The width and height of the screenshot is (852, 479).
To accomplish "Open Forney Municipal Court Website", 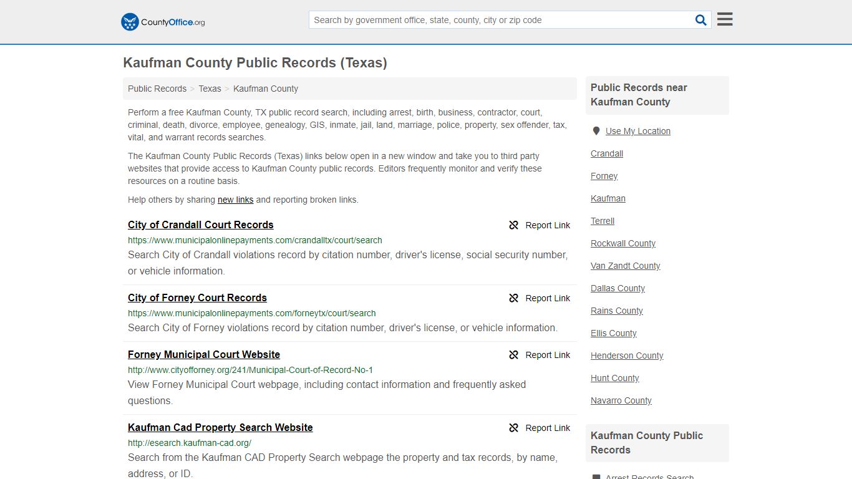I will click(x=204, y=354).
